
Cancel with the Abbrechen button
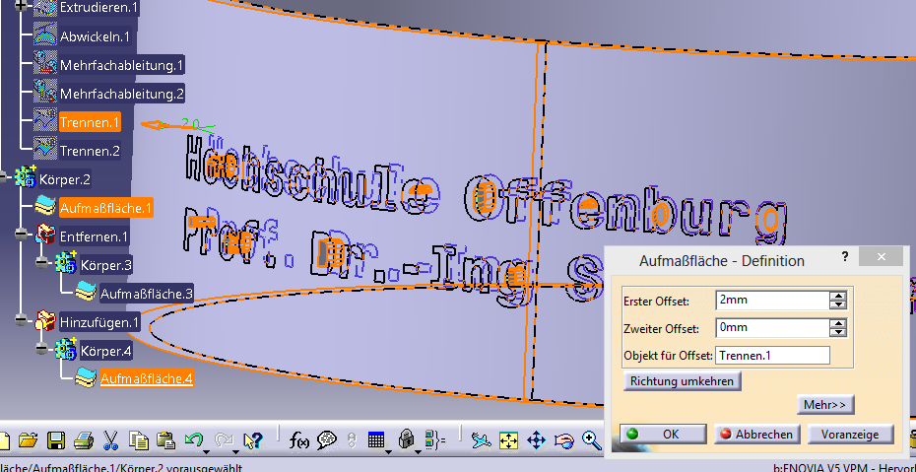coord(756,434)
